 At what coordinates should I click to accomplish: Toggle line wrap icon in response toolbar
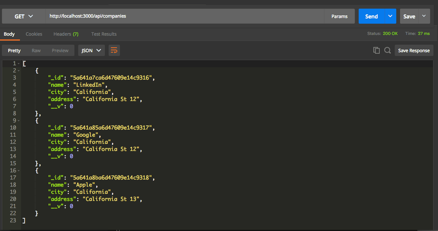(x=114, y=50)
